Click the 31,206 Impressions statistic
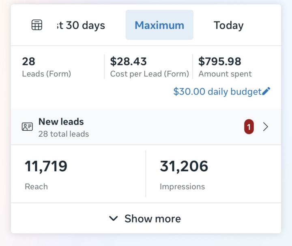 (x=184, y=166)
